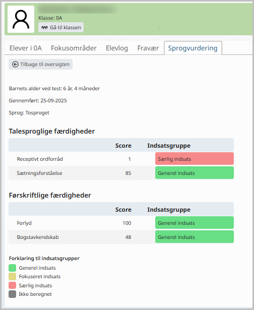Open the Fravær tab
The height and width of the screenshot is (310, 254).
tap(148, 48)
